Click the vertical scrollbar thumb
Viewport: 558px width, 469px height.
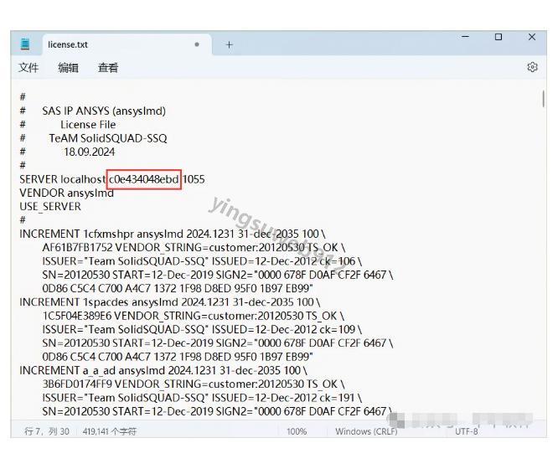[544, 99]
